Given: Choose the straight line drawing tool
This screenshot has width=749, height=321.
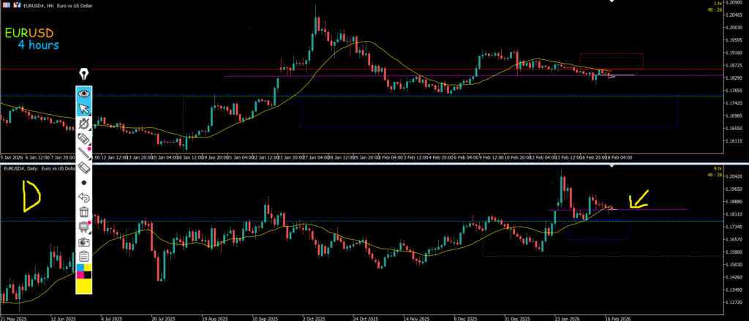Looking at the screenshot, I should (x=85, y=154).
